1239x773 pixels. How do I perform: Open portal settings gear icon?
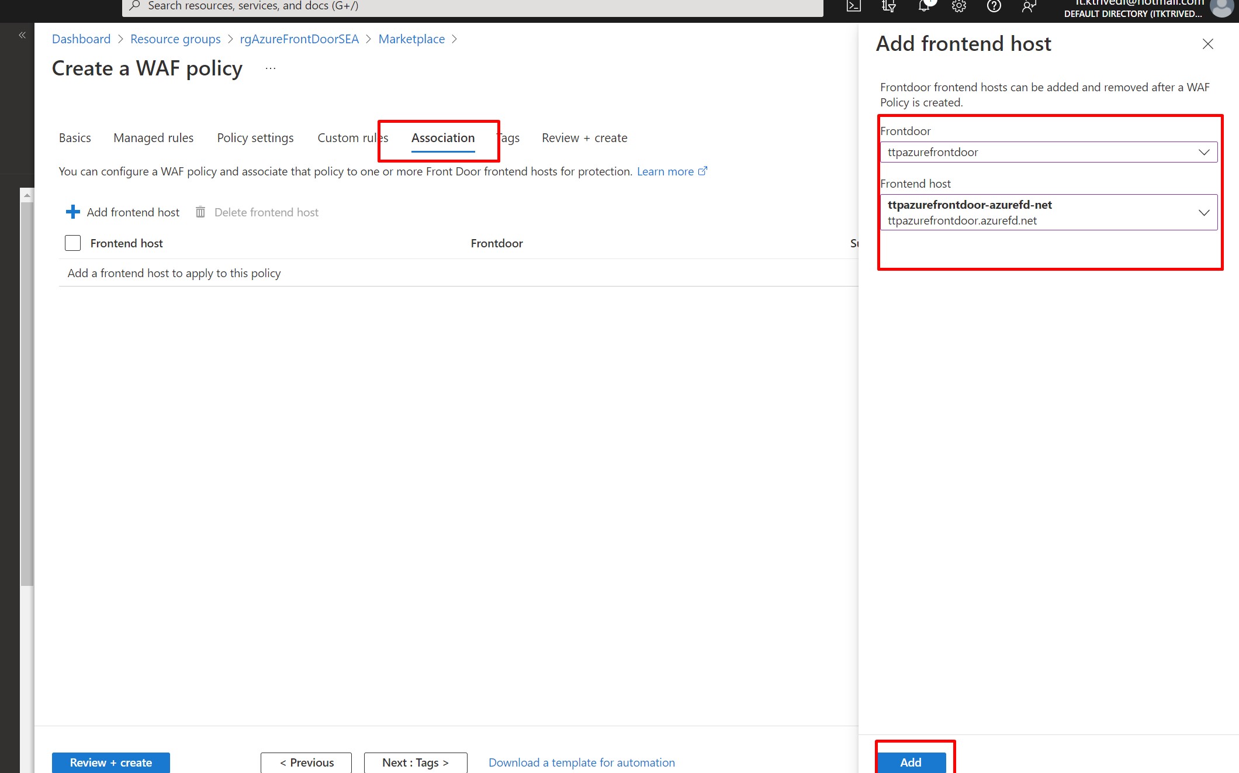pyautogui.click(x=958, y=6)
